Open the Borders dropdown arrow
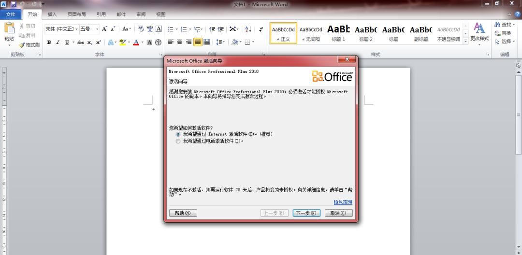 pyautogui.click(x=253, y=42)
